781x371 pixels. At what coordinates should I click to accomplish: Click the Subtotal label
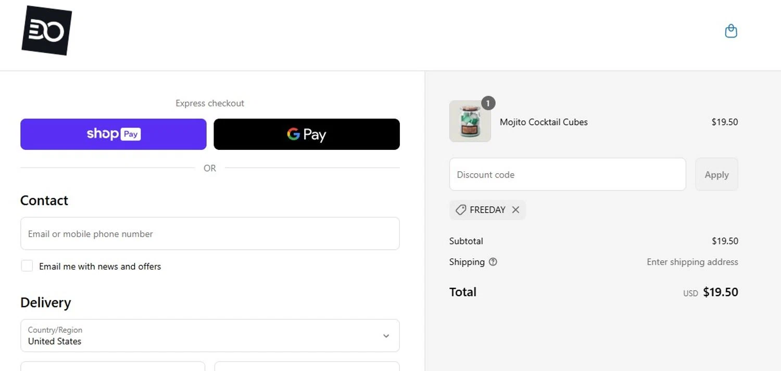coord(466,241)
